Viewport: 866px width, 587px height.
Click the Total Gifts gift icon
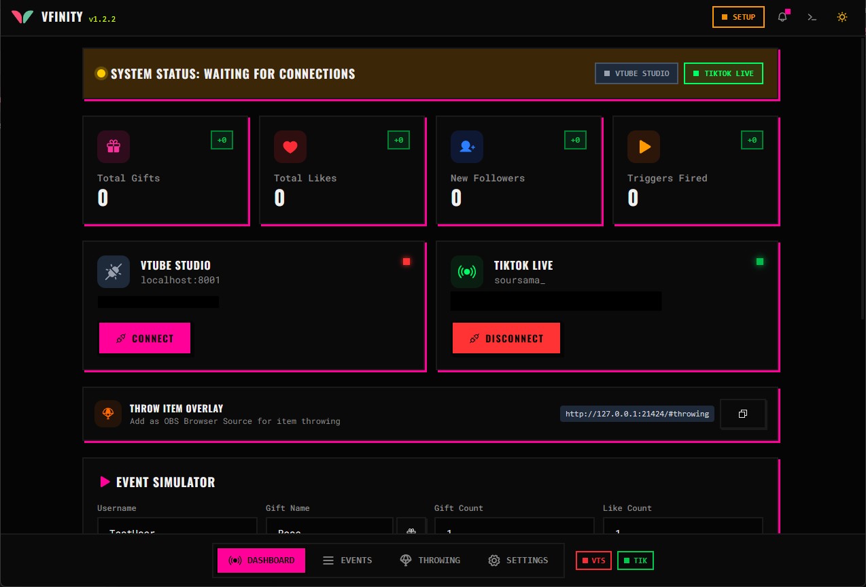pyautogui.click(x=114, y=147)
